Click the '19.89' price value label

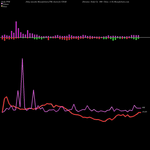pyautogui.click(x=145, y=112)
